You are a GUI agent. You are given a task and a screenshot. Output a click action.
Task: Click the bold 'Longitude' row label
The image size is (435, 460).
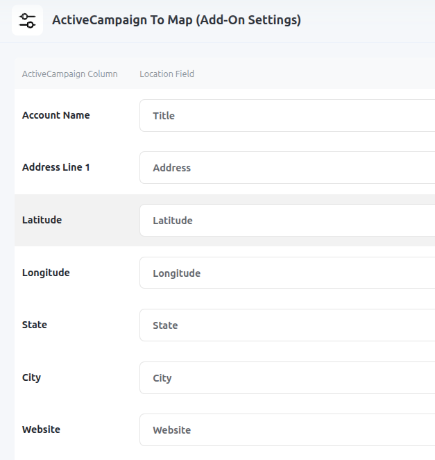[x=46, y=273]
